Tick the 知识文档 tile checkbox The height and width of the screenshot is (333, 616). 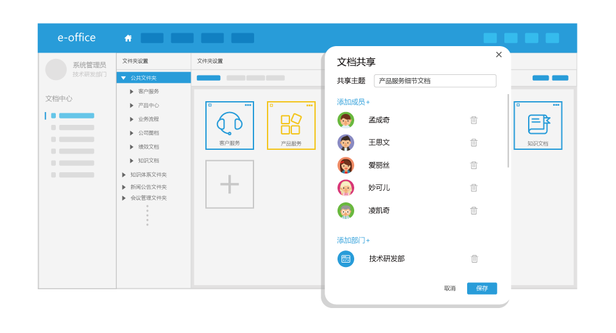(x=518, y=105)
